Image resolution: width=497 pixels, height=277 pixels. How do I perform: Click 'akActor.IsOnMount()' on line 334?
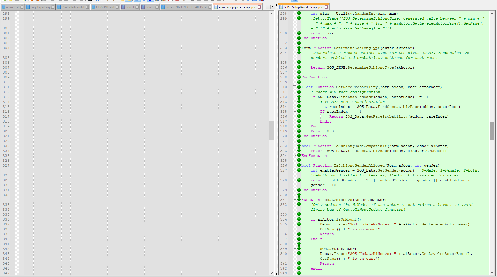339,219
